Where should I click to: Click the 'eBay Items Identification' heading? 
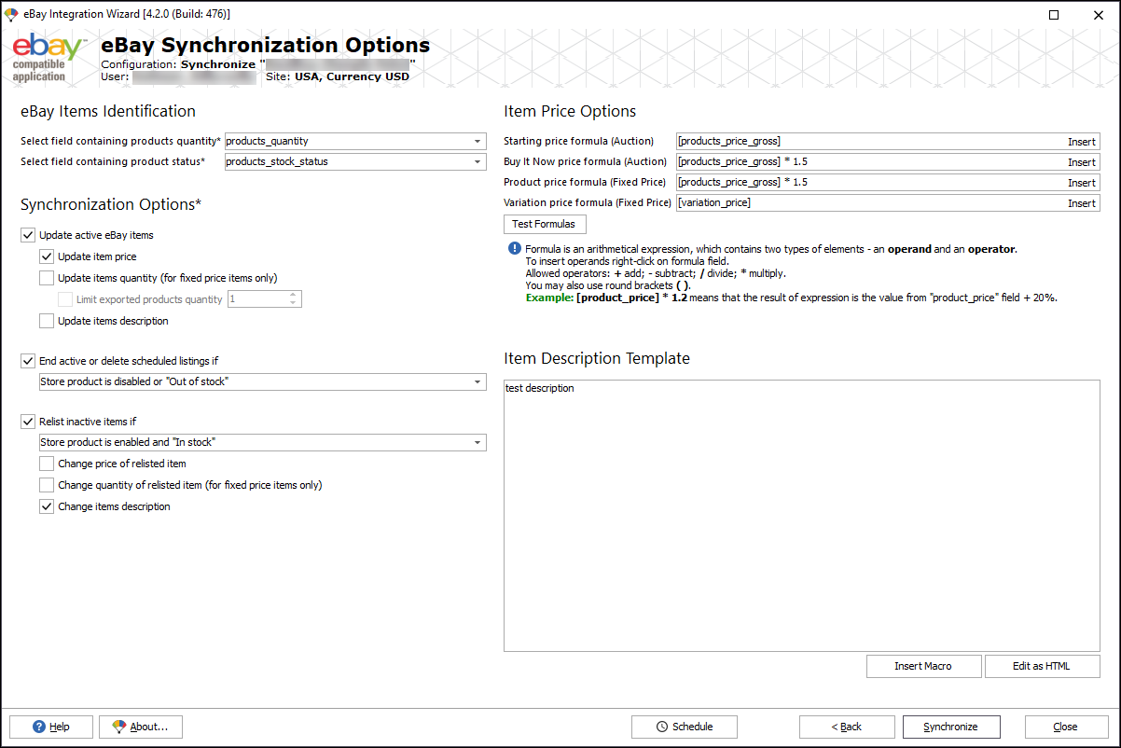click(108, 111)
